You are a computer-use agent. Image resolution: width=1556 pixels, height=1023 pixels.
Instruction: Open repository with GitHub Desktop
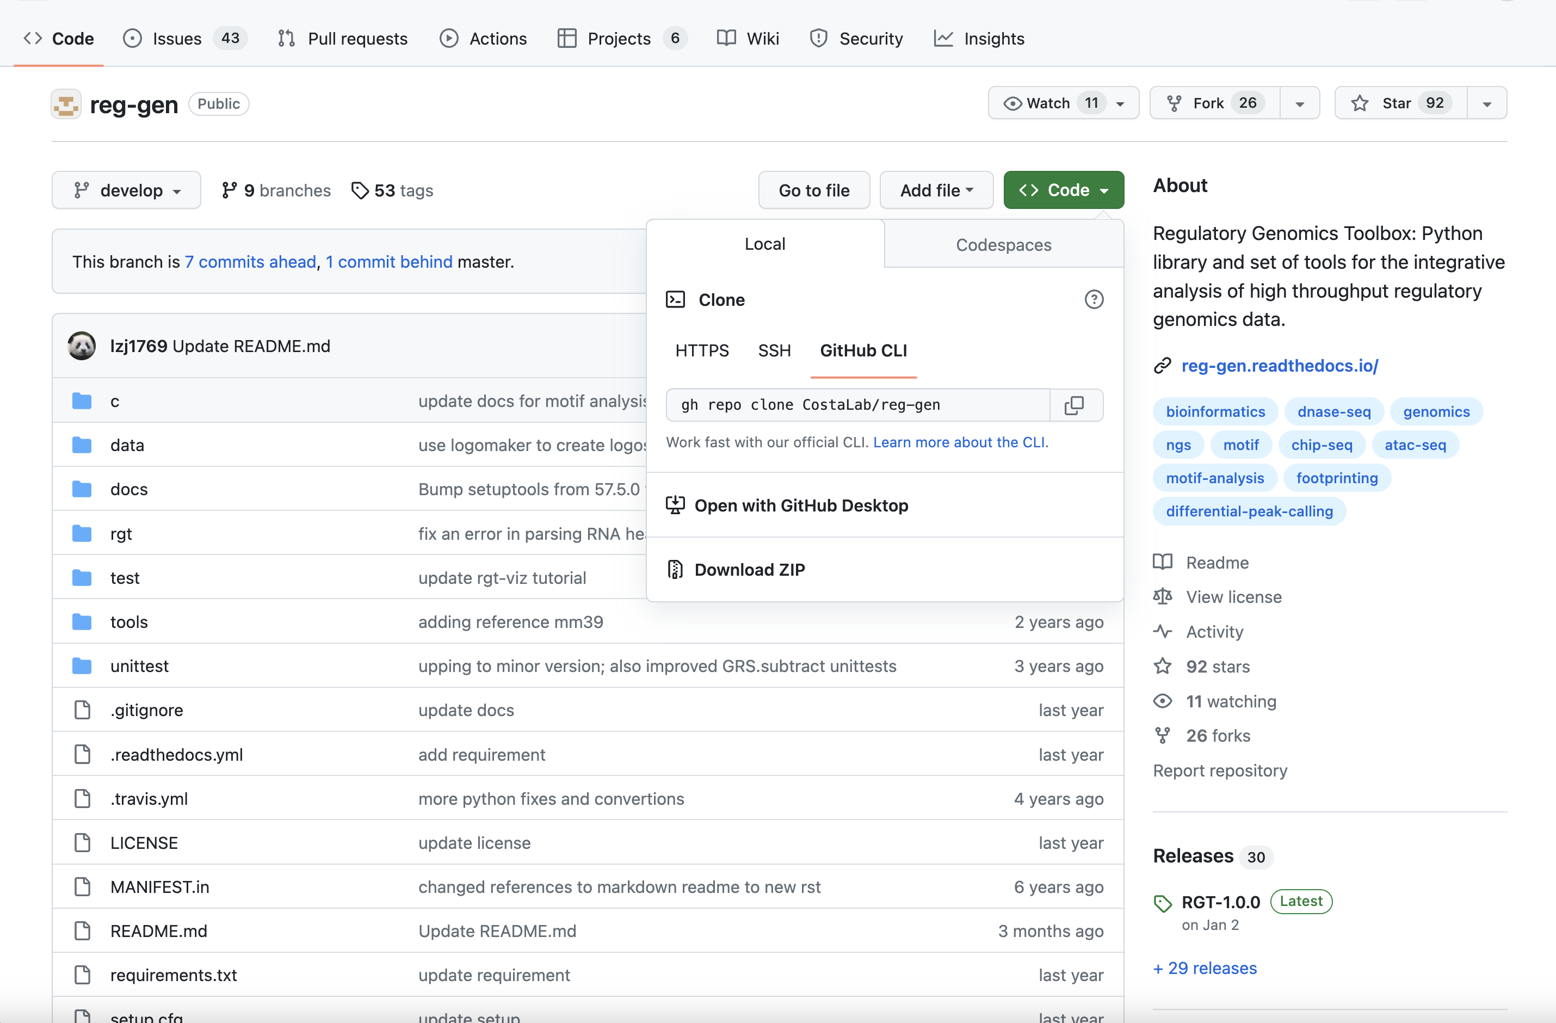click(x=801, y=505)
